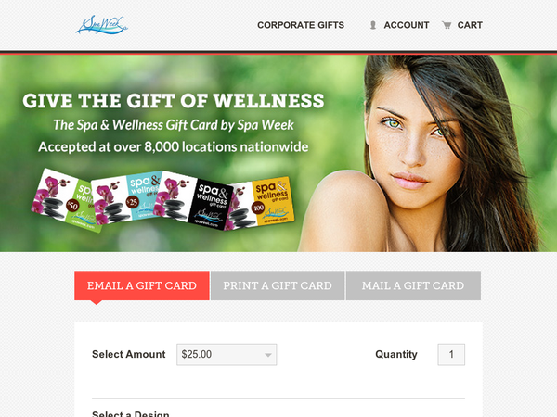Click the blue $25 gift card image
The image size is (557, 417).
click(x=124, y=198)
